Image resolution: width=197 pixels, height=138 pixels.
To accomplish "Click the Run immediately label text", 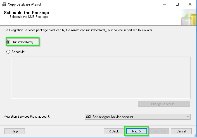I will coord(23,42).
